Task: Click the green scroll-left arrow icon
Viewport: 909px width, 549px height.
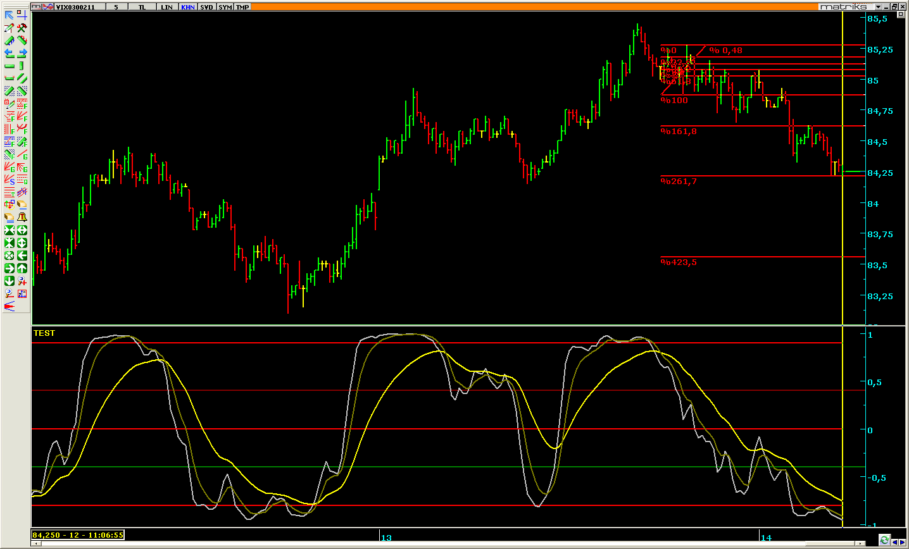Action: click(22, 256)
